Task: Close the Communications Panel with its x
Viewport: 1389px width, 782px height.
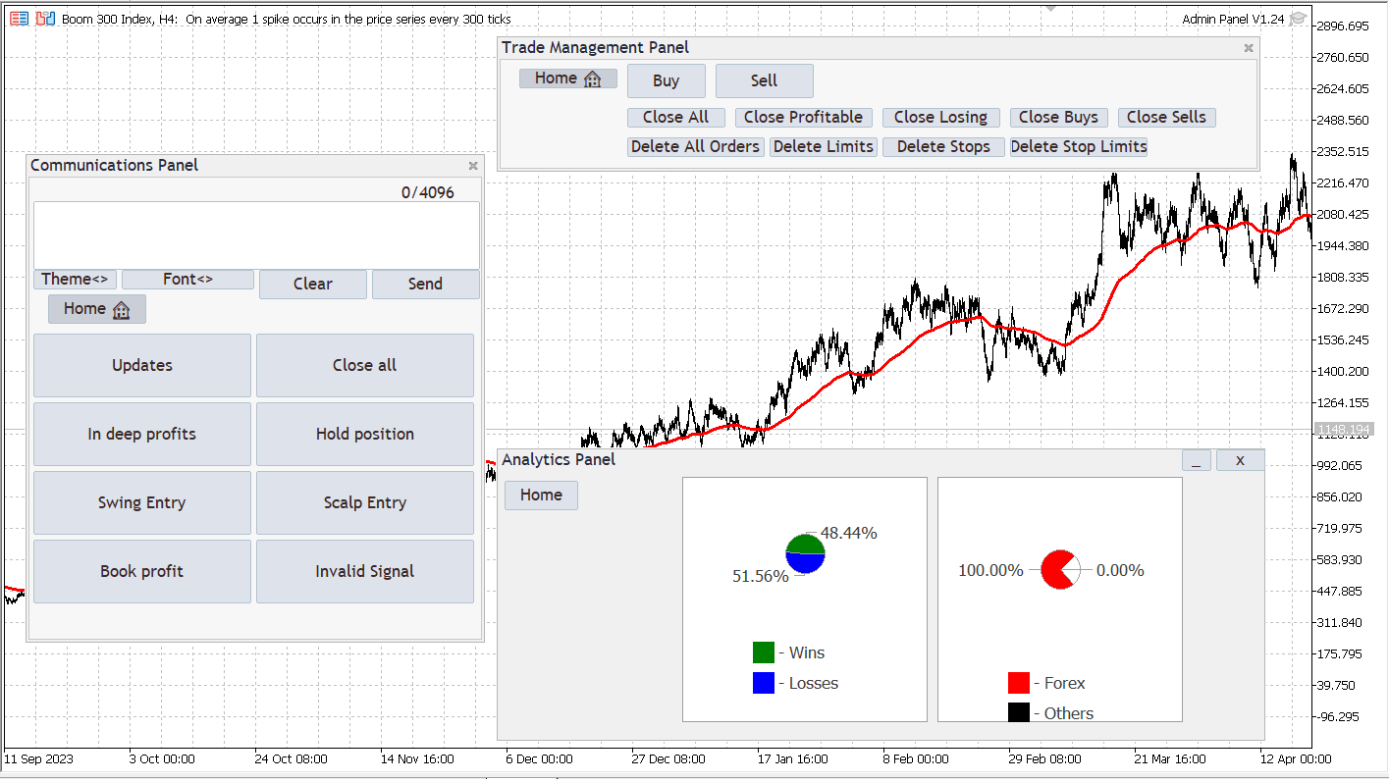Action: click(473, 166)
